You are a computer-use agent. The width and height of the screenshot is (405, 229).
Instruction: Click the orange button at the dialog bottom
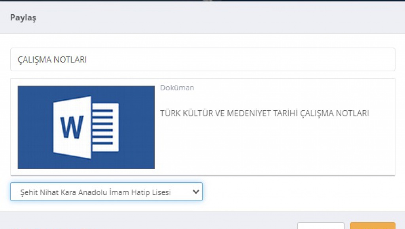click(x=373, y=226)
